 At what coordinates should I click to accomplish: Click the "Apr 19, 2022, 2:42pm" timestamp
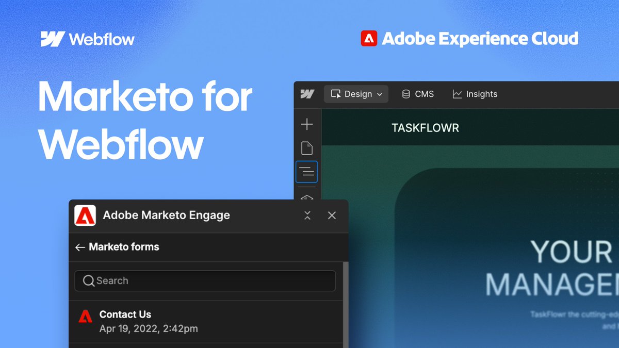click(149, 328)
